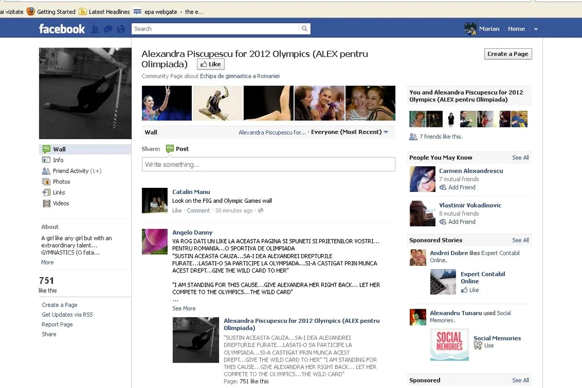Click the search magnifier button
Image resolution: width=582 pixels, height=388 pixels.
tap(304, 28)
